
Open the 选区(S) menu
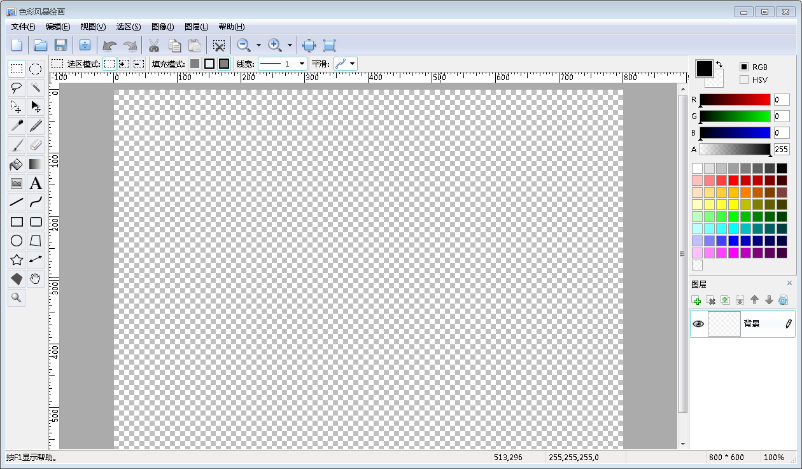point(129,27)
